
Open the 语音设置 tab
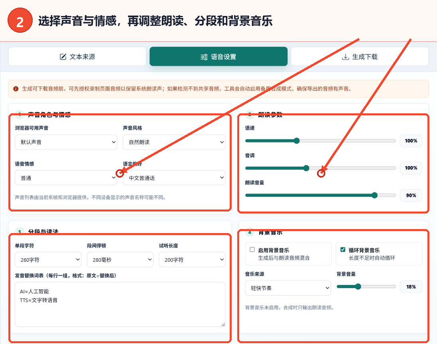pos(218,57)
